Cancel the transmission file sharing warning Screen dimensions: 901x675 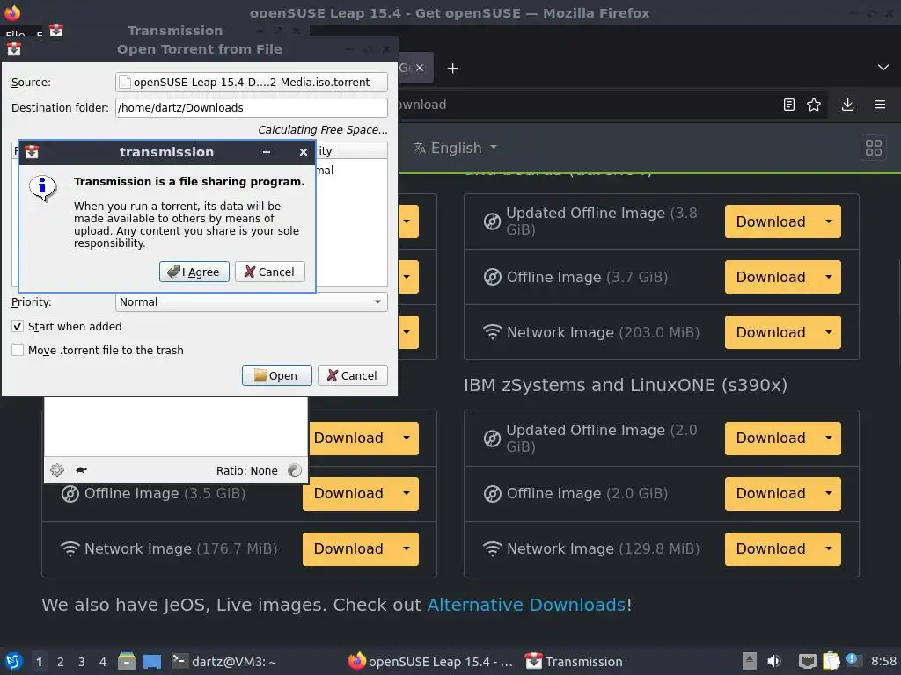pos(269,272)
